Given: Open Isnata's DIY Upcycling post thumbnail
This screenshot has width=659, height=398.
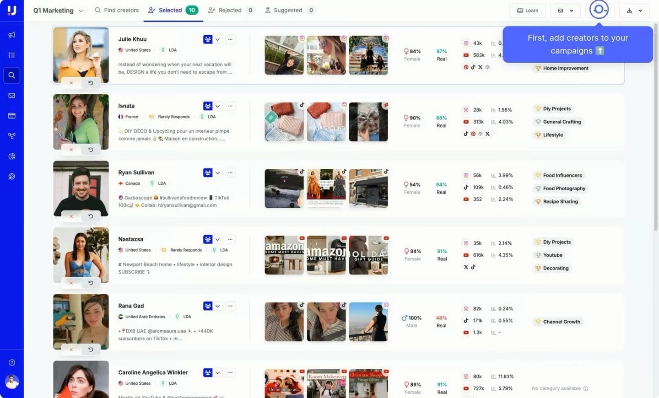Looking at the screenshot, I should click(326, 122).
